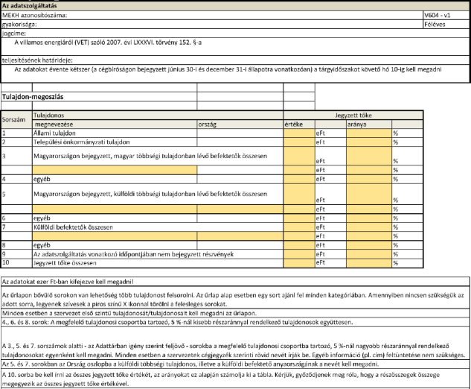Click the value field of row 8 'egyéb'
The height and width of the screenshot is (389, 471).
[x=299, y=245]
